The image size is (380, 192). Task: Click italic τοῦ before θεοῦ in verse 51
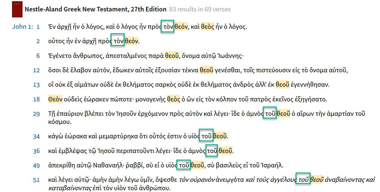click(303, 180)
